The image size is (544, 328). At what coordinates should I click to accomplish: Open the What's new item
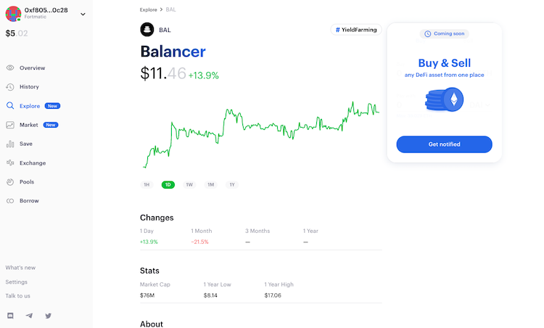(x=20, y=268)
